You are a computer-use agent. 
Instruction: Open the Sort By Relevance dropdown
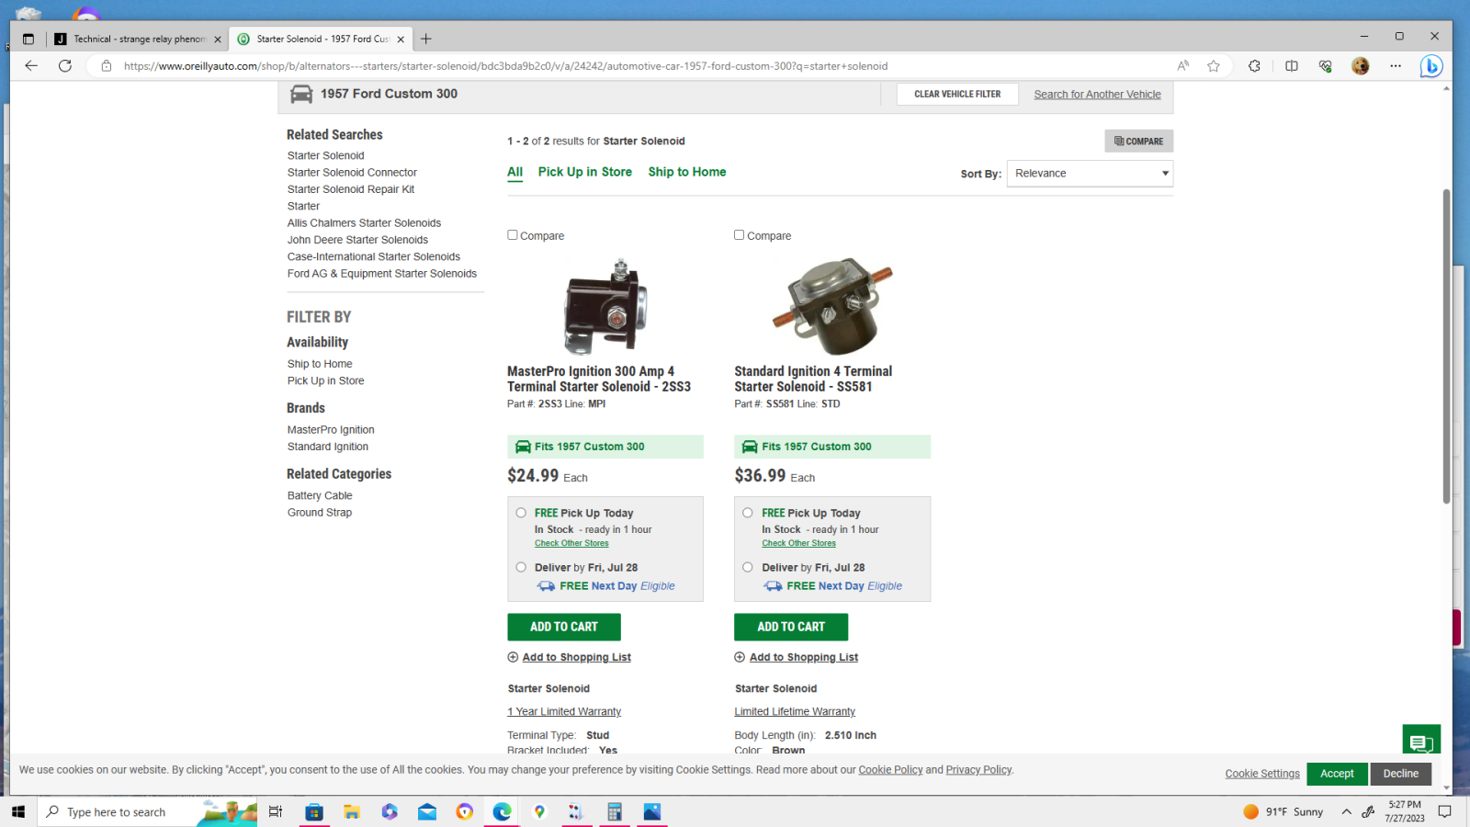tap(1090, 174)
